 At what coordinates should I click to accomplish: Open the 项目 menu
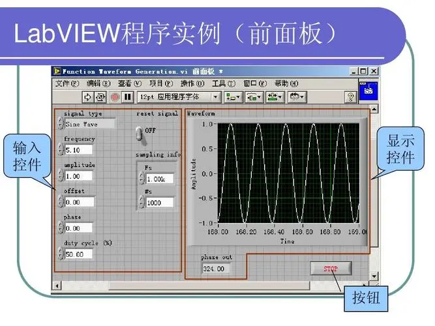161,83
